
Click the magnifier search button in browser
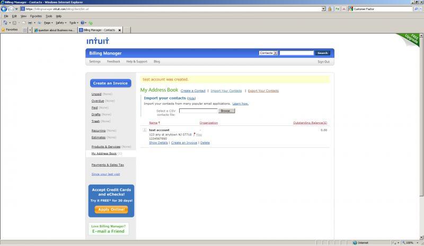click(416, 9)
